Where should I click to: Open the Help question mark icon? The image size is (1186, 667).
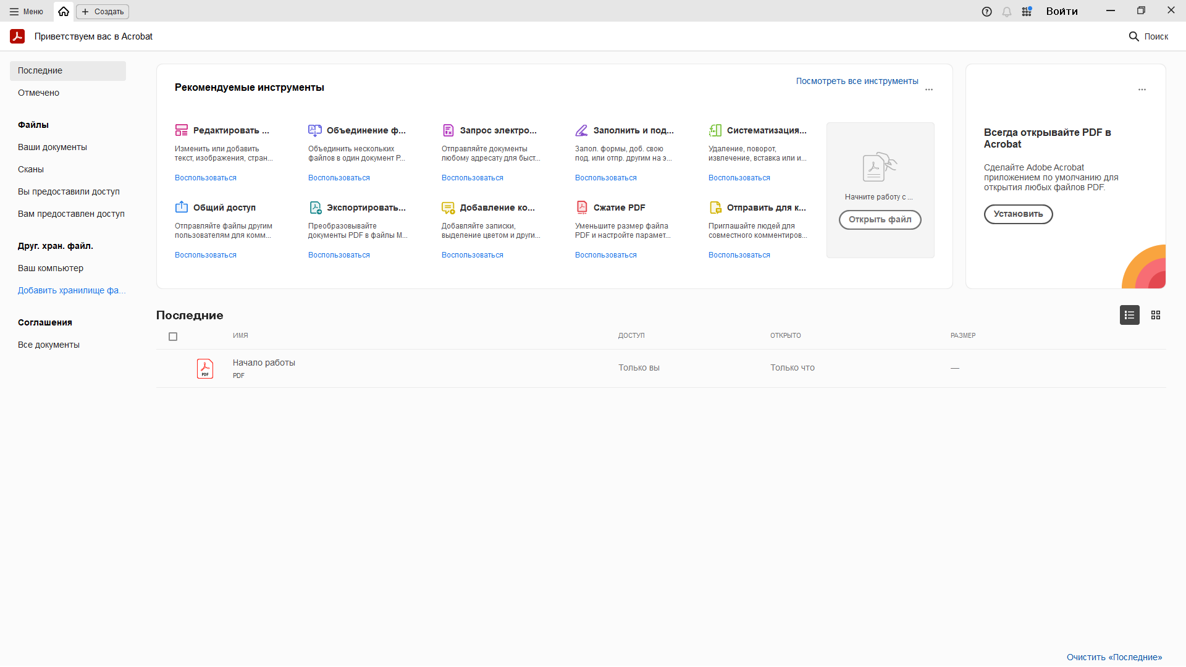click(986, 12)
